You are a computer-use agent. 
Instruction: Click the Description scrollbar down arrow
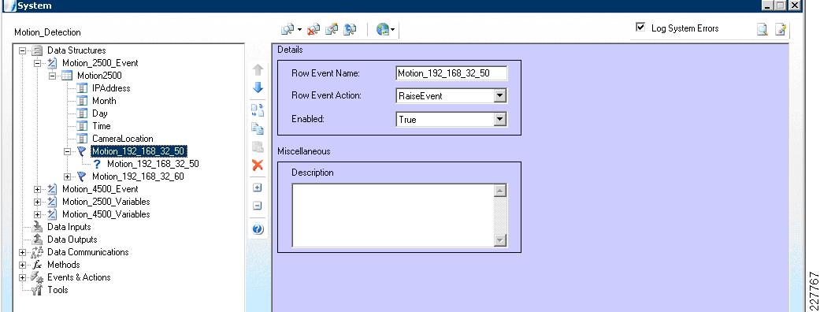pos(500,240)
